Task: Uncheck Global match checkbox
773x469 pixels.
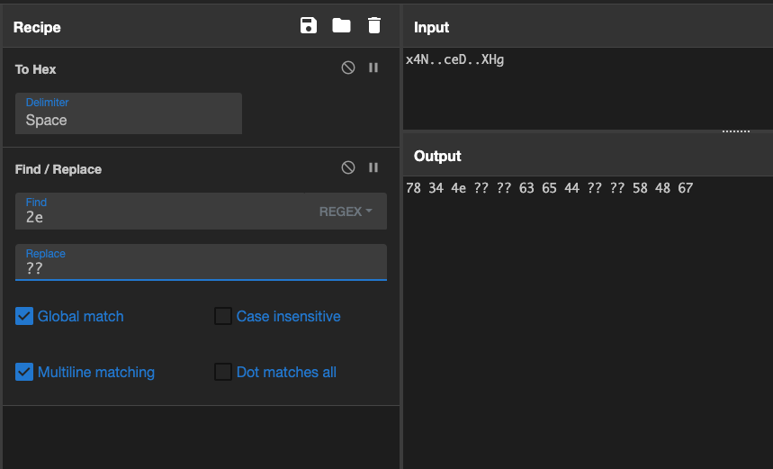Action: pos(24,316)
